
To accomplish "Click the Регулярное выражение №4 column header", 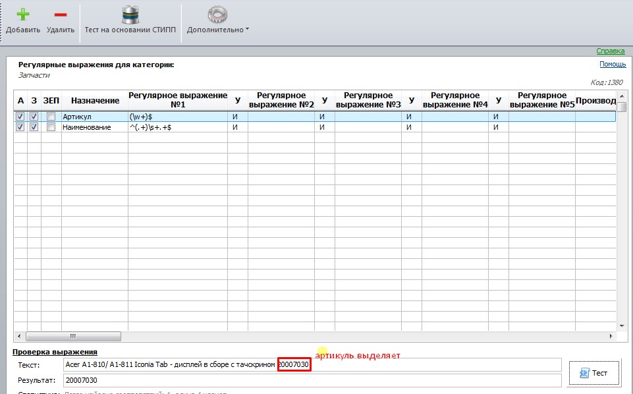I will 455,100.
